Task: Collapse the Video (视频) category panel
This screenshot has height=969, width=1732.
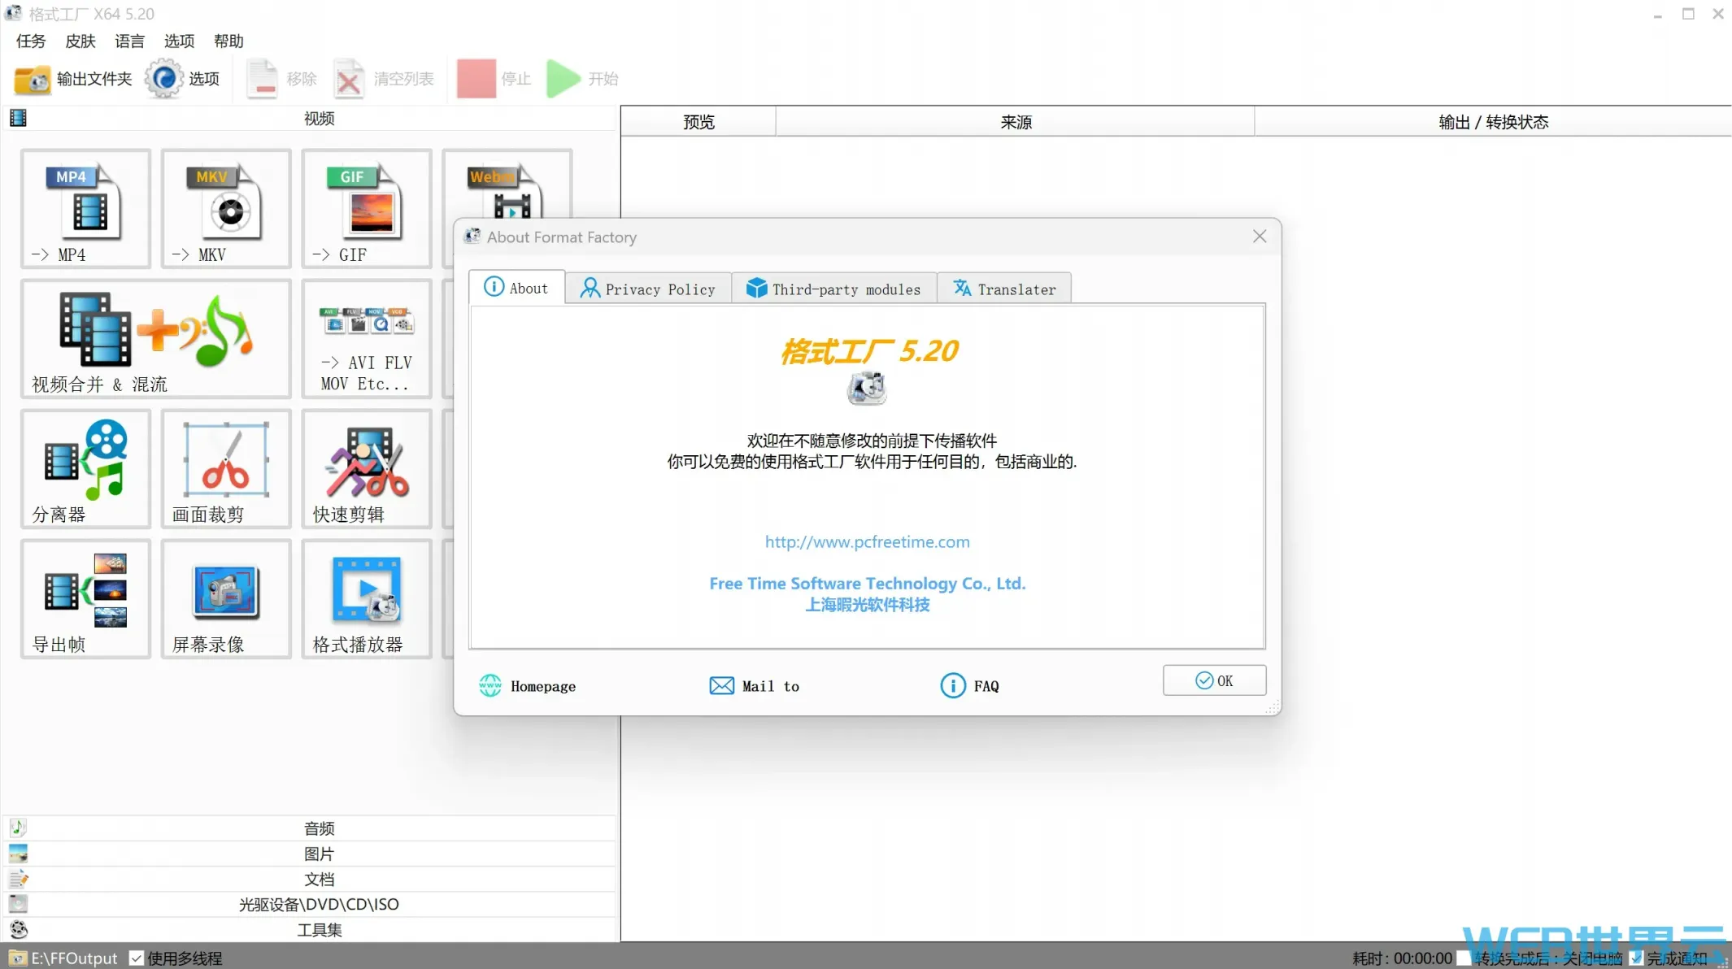Action: pos(310,119)
